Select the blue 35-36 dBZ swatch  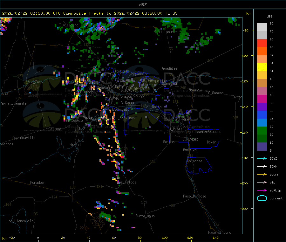click(x=262, y=114)
